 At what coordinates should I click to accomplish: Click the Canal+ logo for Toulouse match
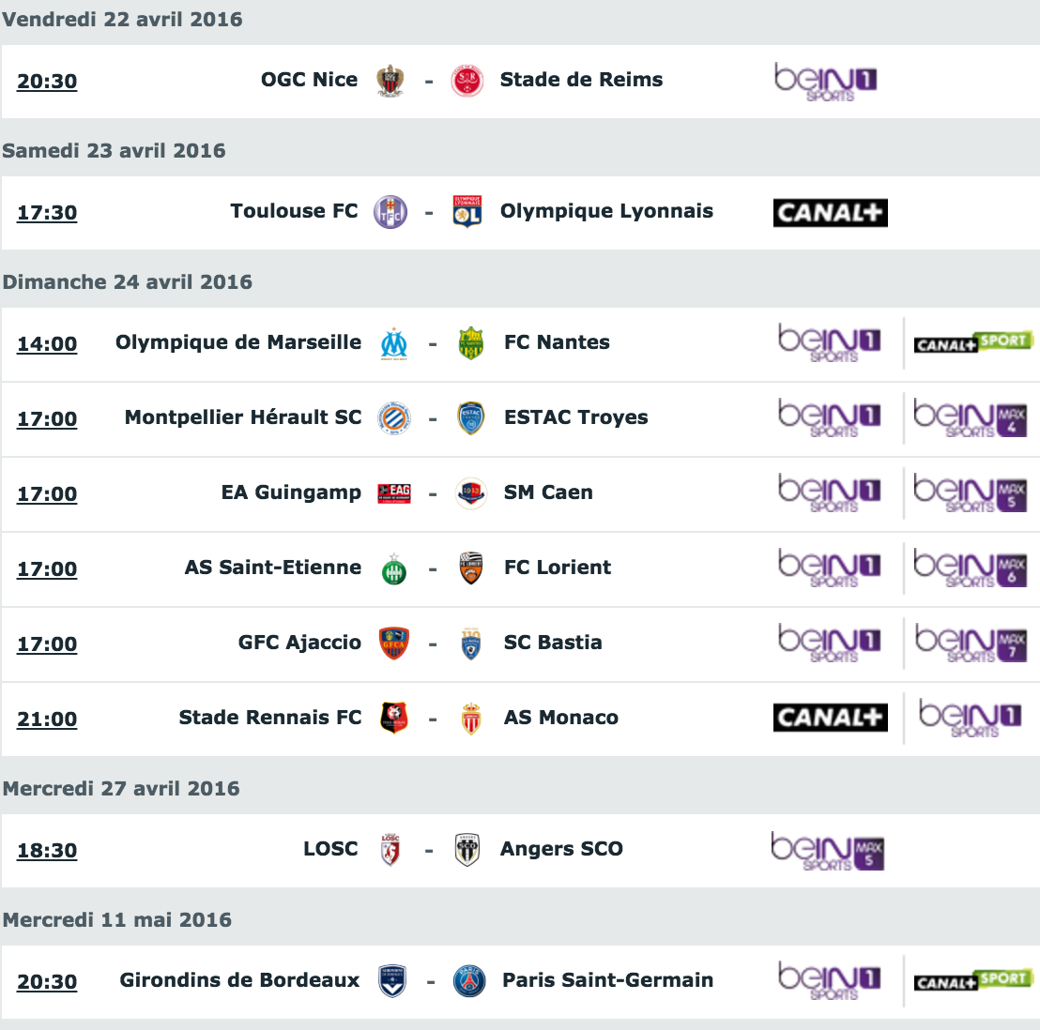831,213
